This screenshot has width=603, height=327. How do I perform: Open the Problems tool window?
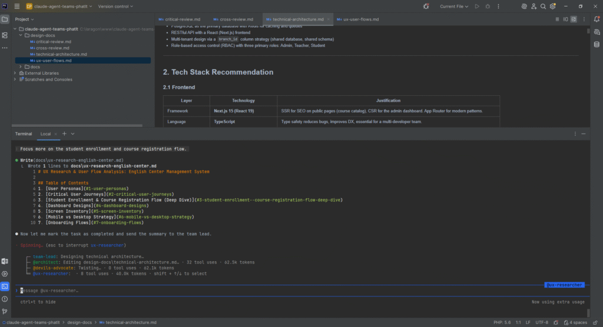tap(5, 299)
